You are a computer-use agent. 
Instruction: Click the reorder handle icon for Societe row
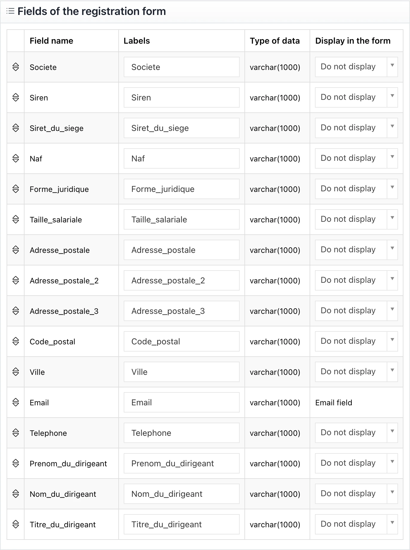point(16,67)
